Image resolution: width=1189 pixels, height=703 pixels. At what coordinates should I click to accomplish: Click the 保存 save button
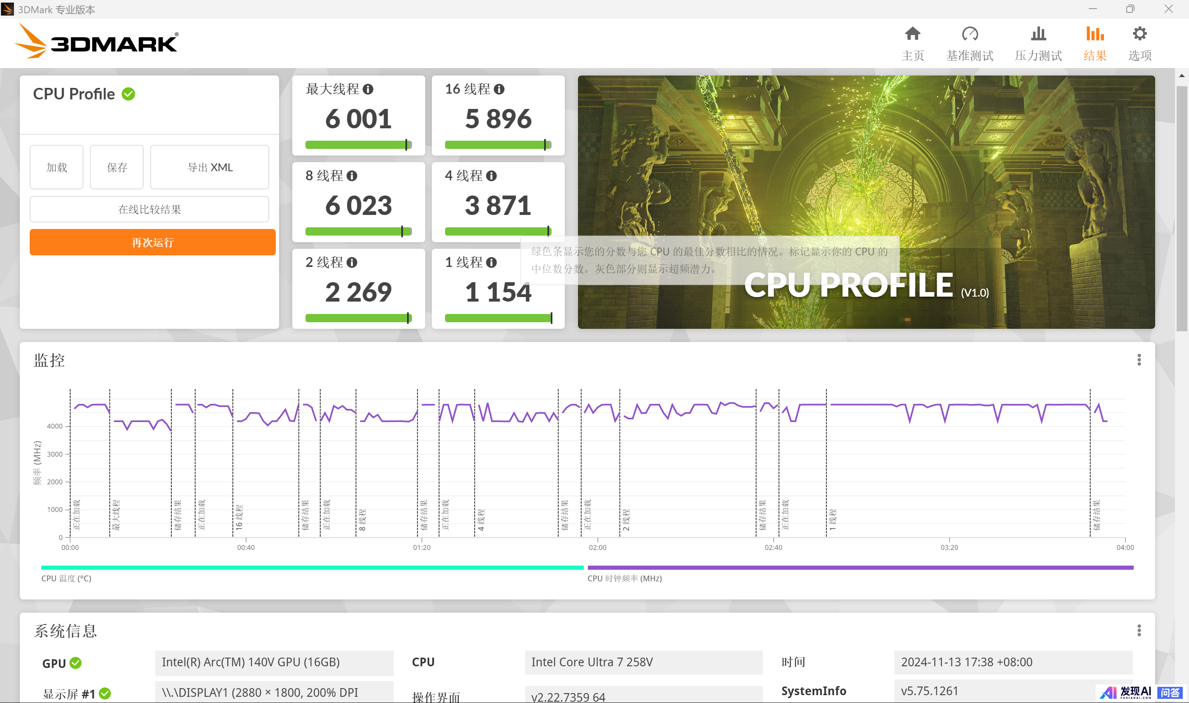coord(116,167)
